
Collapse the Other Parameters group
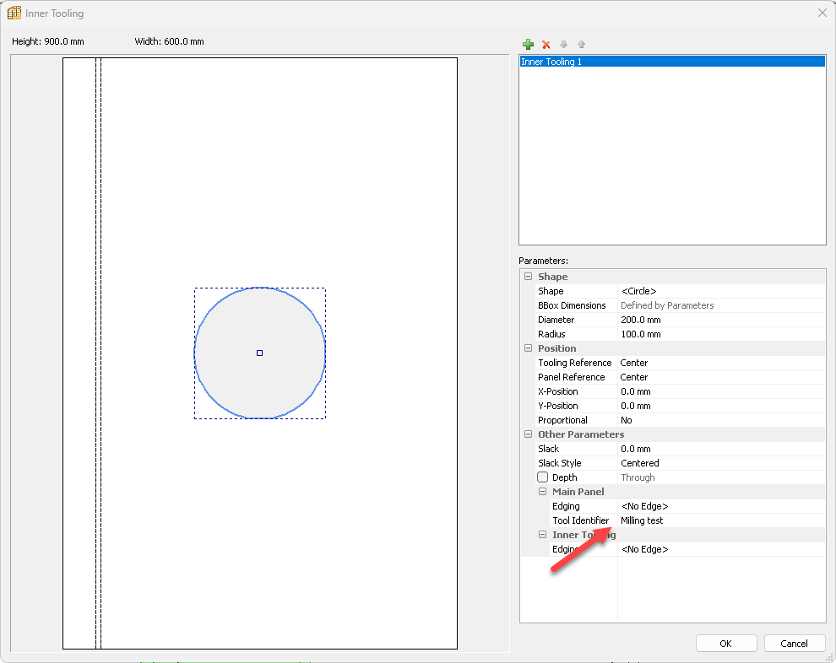coord(529,434)
